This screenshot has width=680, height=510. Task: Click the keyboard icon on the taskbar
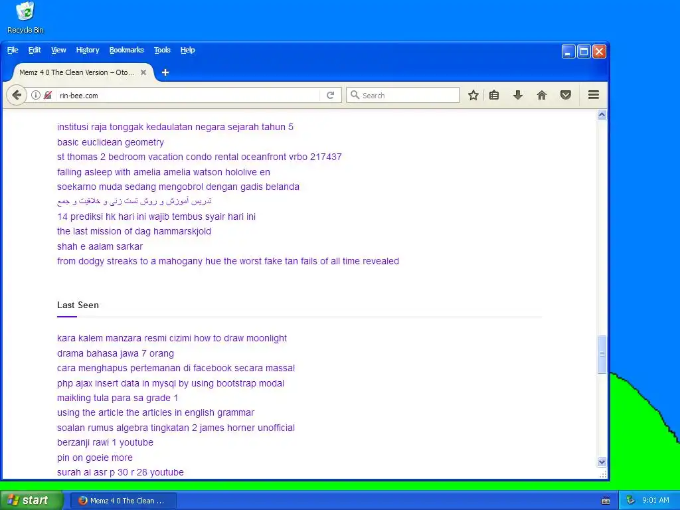pyautogui.click(x=606, y=501)
